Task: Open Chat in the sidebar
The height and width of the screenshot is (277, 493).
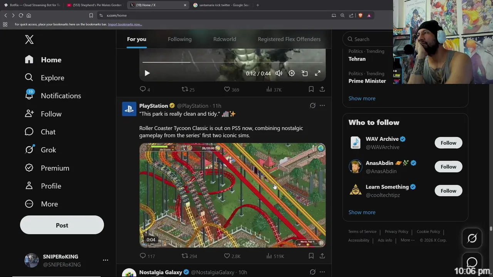Action: click(x=40, y=132)
